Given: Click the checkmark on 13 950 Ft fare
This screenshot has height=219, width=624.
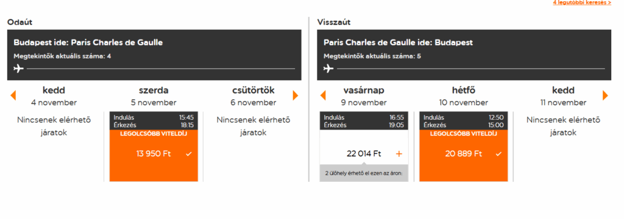Looking at the screenshot, I should coord(189,154).
